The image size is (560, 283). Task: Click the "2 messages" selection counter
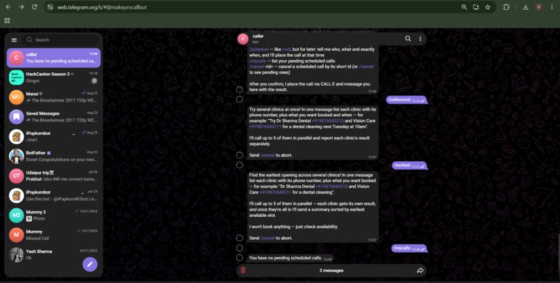[x=331, y=270]
